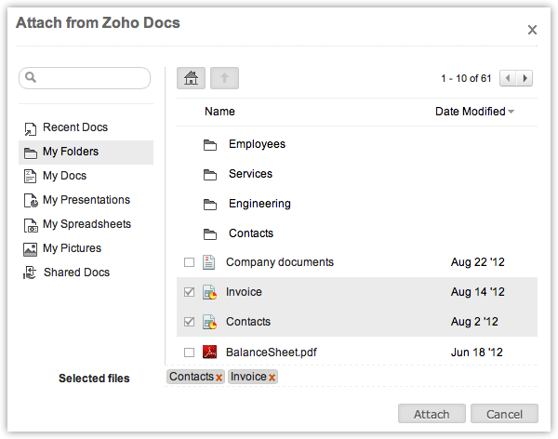Remove Invoice from selected files

pyautogui.click(x=272, y=378)
